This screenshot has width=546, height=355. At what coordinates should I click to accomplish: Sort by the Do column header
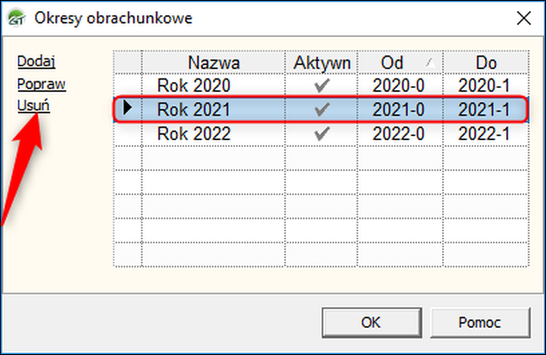[x=486, y=63]
